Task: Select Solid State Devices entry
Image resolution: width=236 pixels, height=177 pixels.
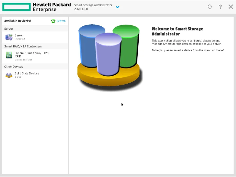Action: pos(35,75)
